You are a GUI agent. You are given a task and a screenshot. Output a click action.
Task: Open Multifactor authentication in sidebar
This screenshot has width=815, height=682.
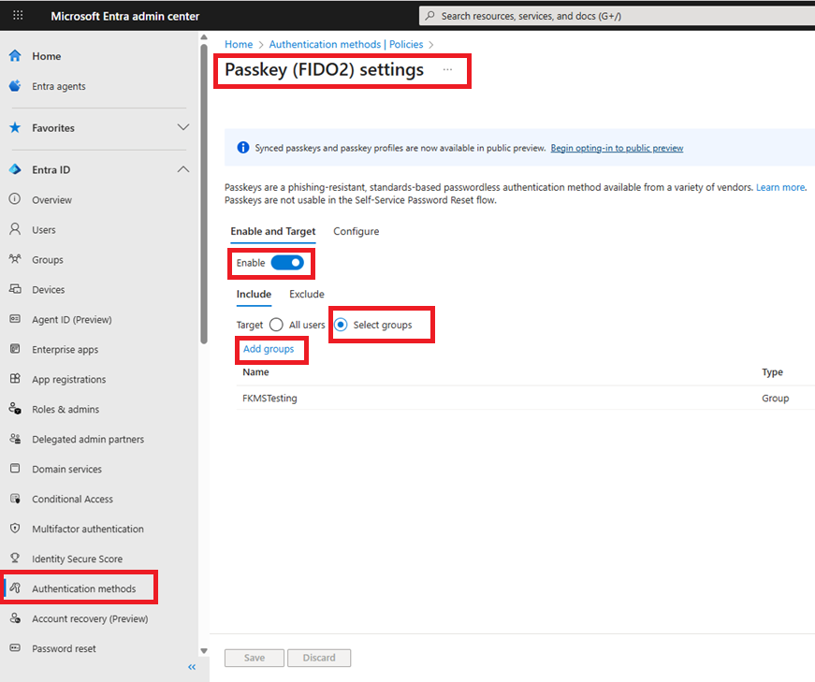click(x=88, y=529)
